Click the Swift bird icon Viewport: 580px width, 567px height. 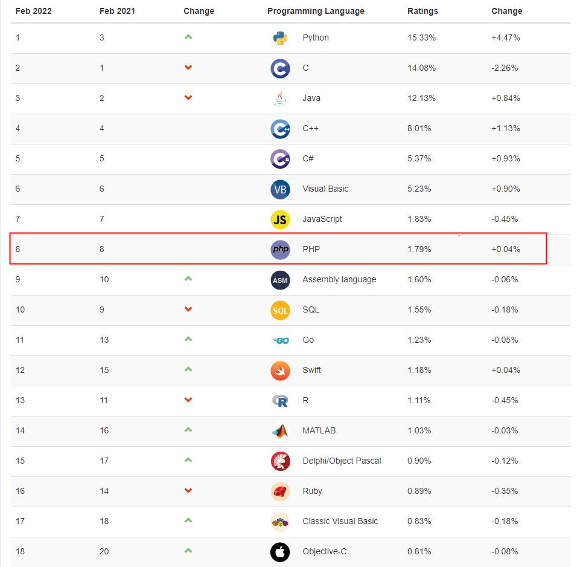pyautogui.click(x=280, y=371)
